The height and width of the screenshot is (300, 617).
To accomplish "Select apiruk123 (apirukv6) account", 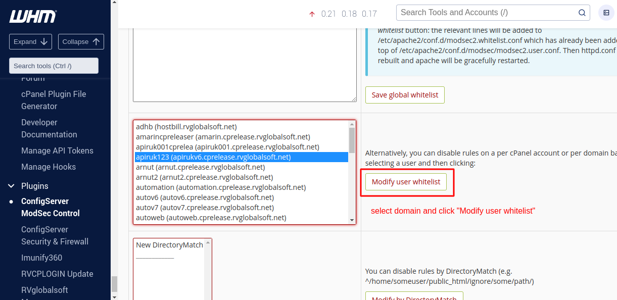I will click(x=242, y=157).
